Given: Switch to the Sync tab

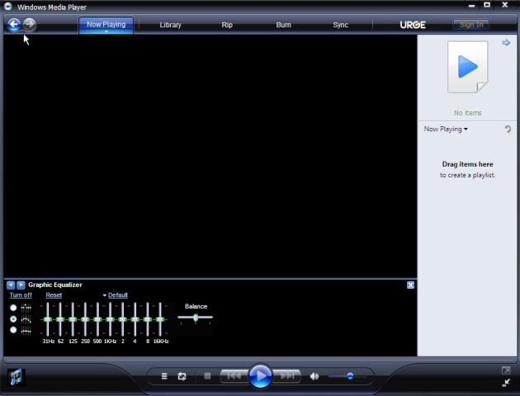Looking at the screenshot, I should (341, 25).
